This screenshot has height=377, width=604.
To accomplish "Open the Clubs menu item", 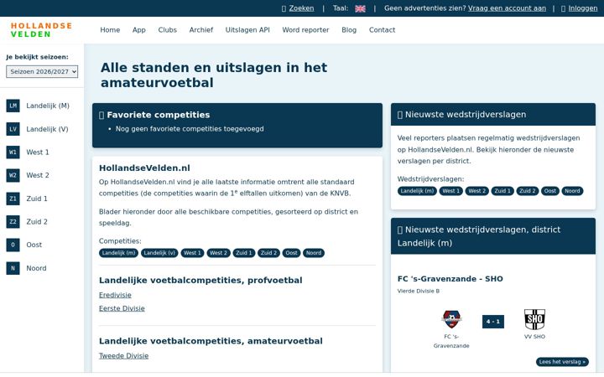I will tap(167, 30).
